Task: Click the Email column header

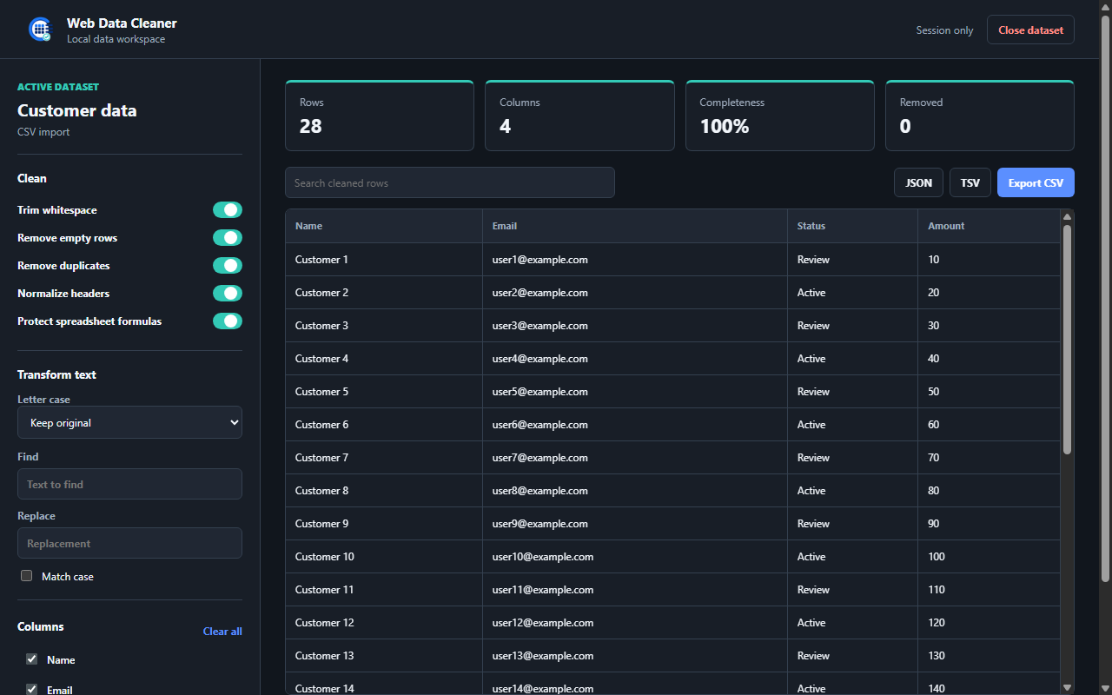Action: 635,226
